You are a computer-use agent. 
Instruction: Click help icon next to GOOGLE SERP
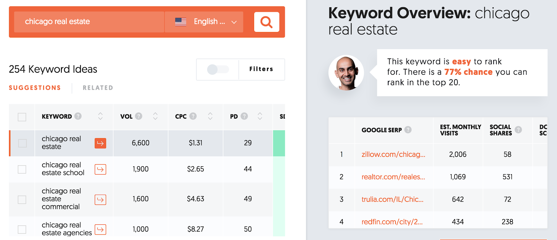coord(408,130)
